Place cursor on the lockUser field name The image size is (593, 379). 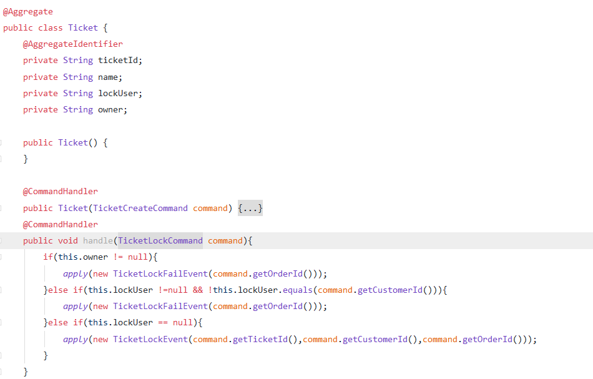click(x=118, y=92)
